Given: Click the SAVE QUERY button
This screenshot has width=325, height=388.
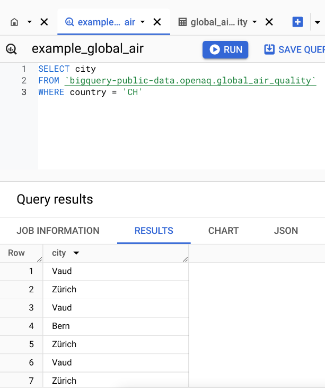Looking at the screenshot, I should point(295,49).
